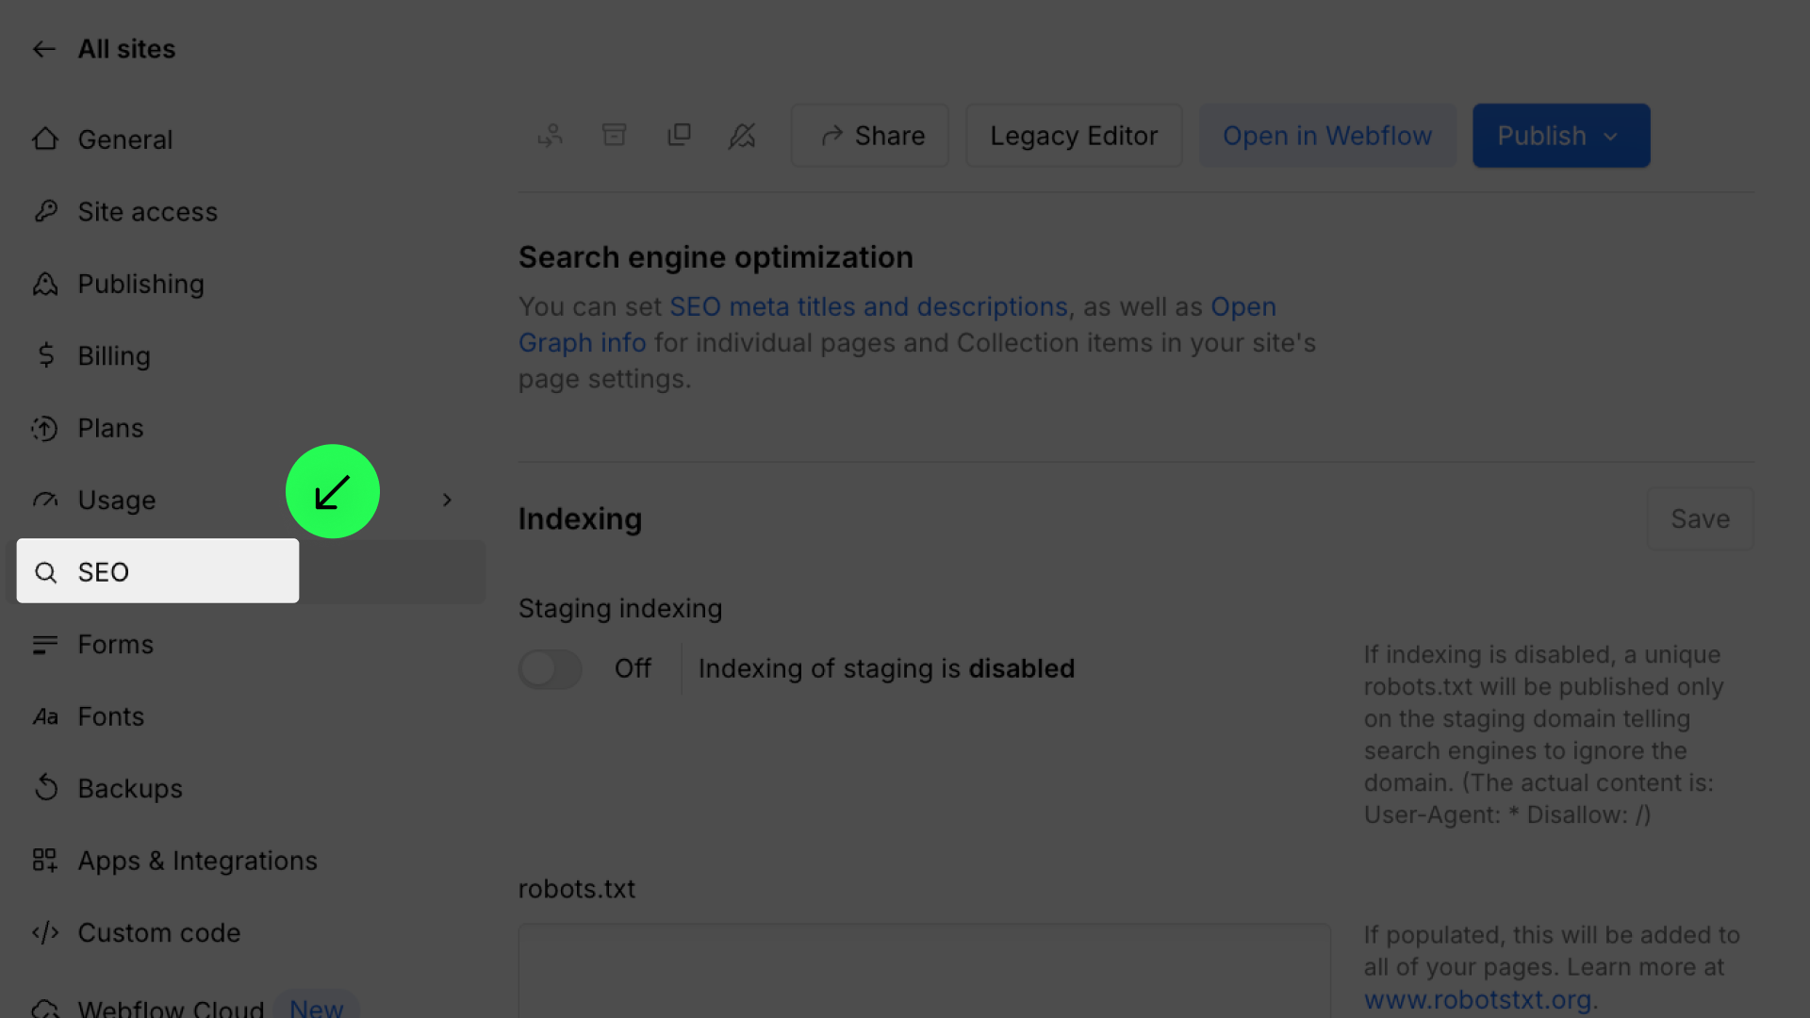Toggle the Staging indexing switch
The height and width of the screenshot is (1018, 1810).
pyautogui.click(x=551, y=669)
